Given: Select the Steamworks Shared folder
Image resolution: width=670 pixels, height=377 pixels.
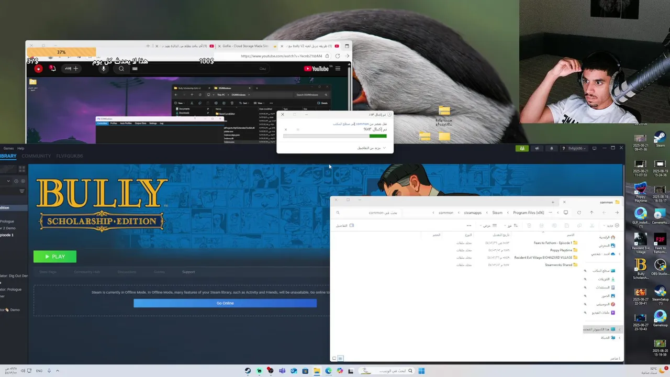Looking at the screenshot, I should [x=561, y=265].
